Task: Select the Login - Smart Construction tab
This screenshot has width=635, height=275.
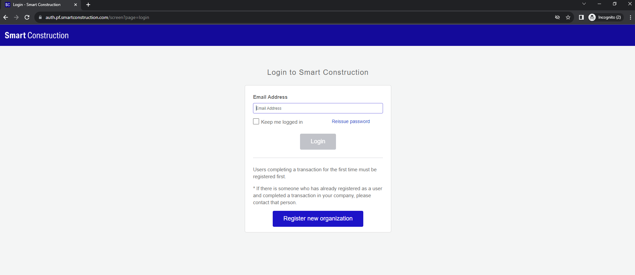Action: point(41,5)
